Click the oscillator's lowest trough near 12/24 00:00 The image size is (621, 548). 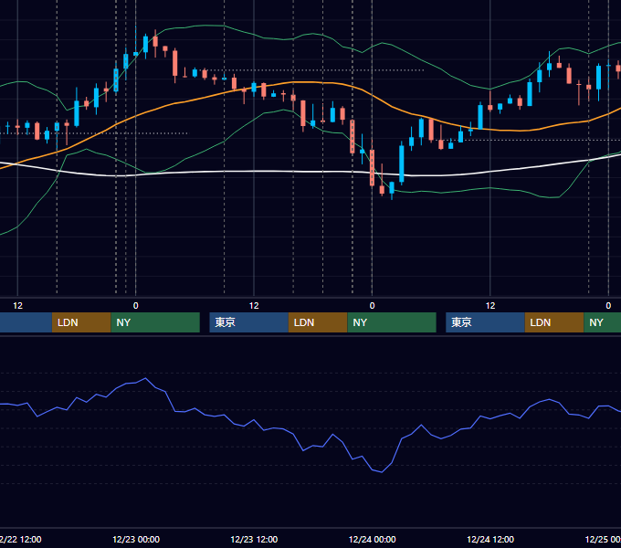click(382, 472)
